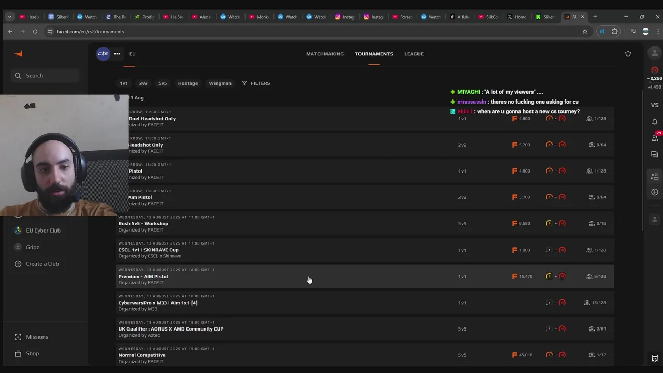Viewport: 663px width, 373px height.
Task: Click the 45,010 prize on Normal Competitive
Action: point(522,355)
